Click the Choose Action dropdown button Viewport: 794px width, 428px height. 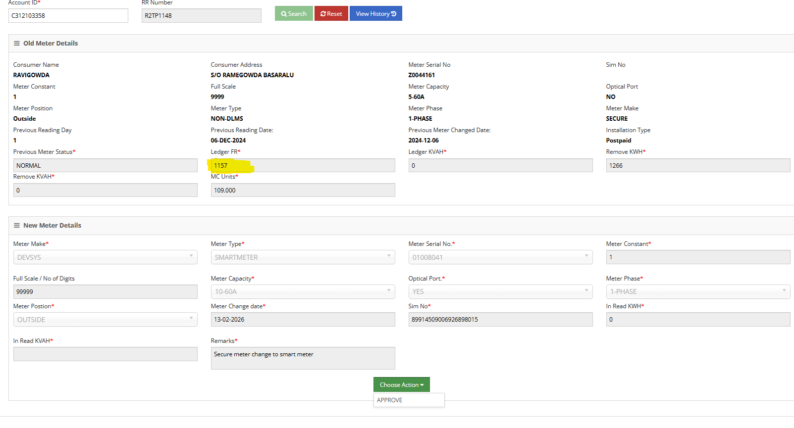pos(401,385)
